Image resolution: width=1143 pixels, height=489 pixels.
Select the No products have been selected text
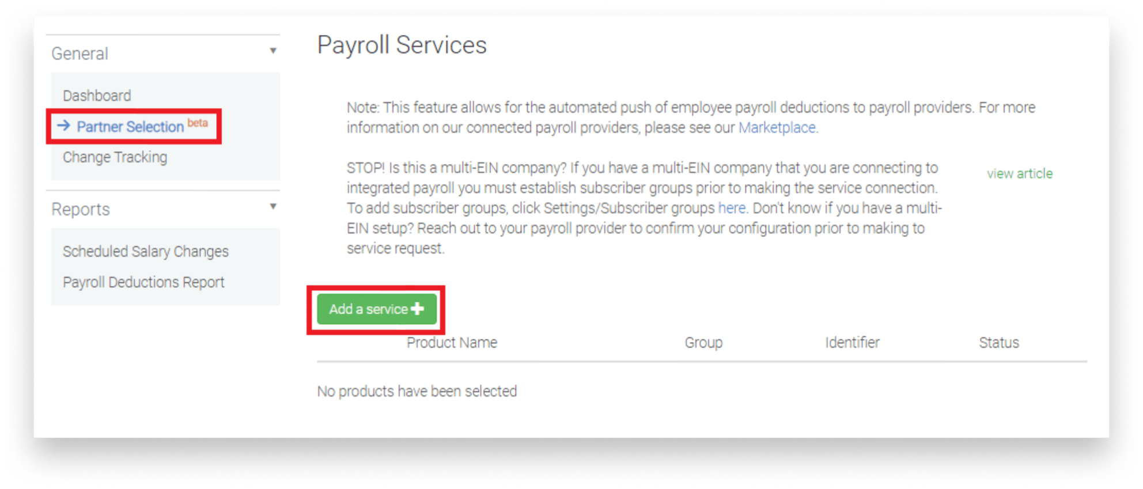417,391
